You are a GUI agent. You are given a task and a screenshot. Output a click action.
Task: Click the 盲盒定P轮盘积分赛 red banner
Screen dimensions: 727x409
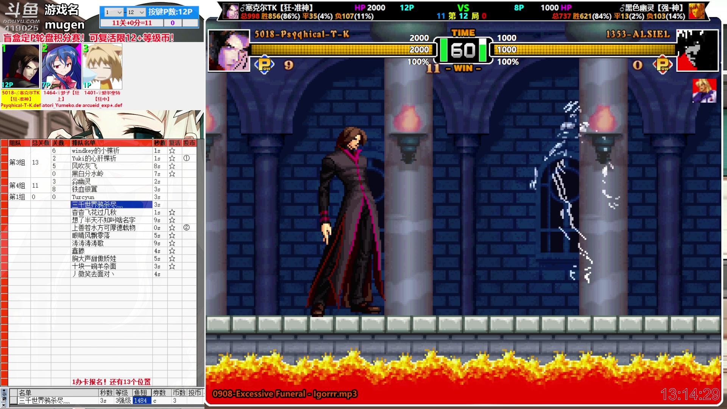point(89,38)
